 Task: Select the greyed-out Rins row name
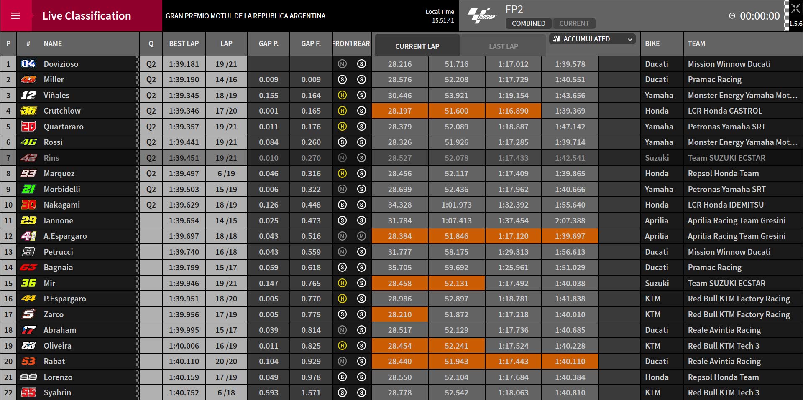51,158
